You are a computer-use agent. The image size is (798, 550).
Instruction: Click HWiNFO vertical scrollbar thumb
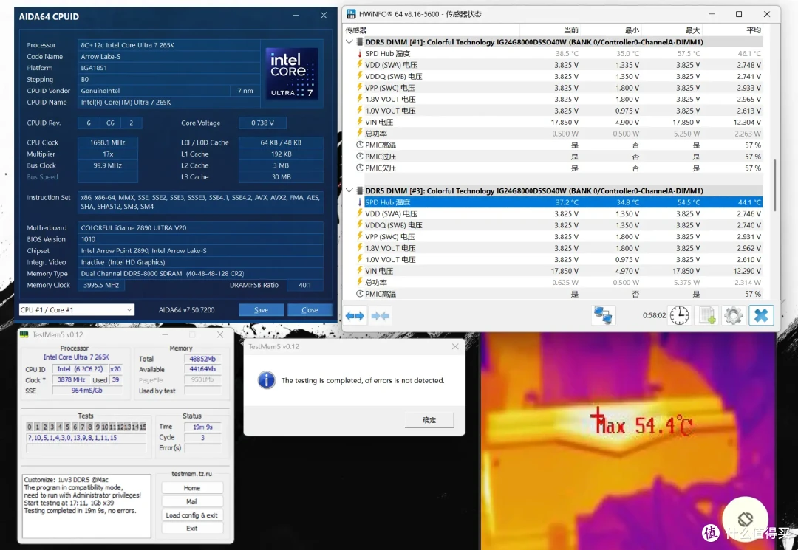point(774,185)
